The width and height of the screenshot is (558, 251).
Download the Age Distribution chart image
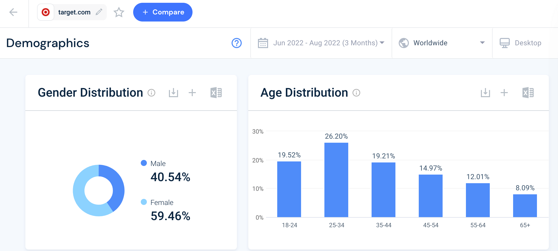pos(485,93)
